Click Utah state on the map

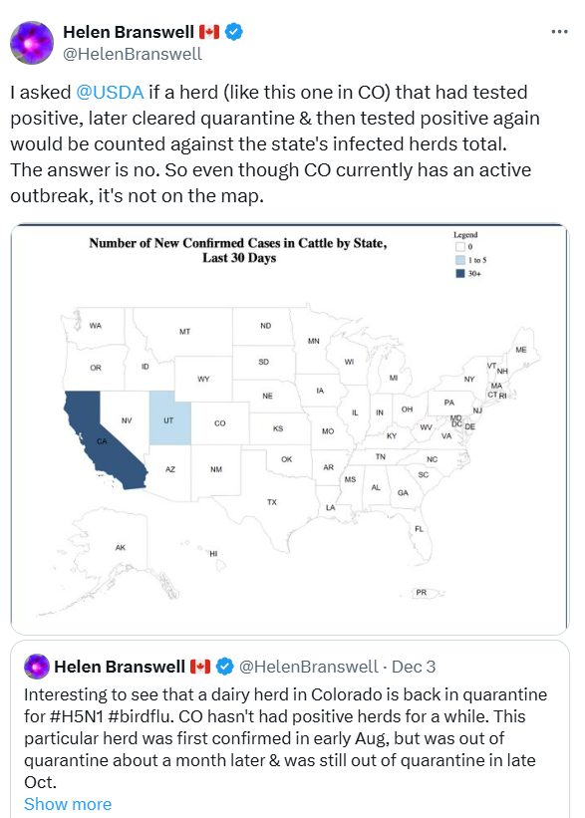point(169,418)
